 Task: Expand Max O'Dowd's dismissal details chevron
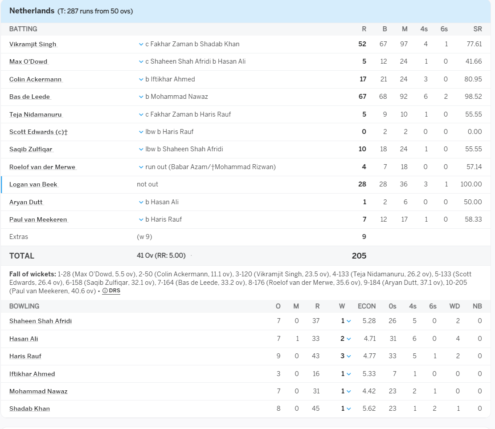click(x=141, y=61)
